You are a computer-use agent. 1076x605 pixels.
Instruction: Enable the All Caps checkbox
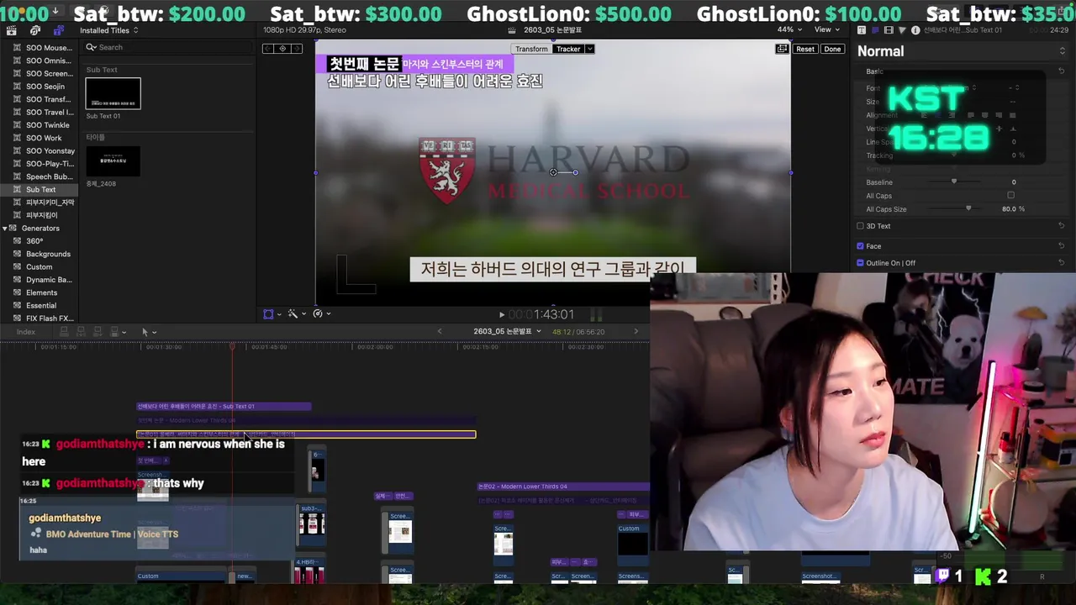point(1010,196)
